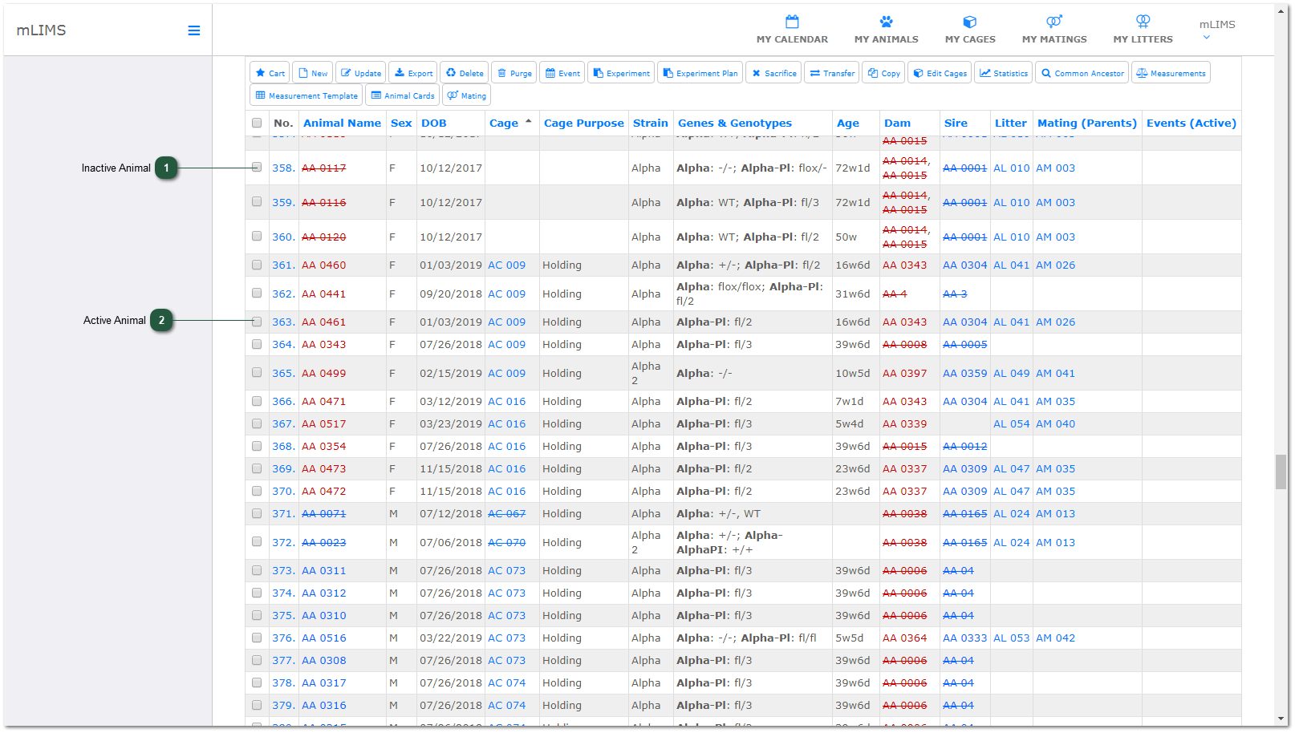Sort by Cage column header
The height and width of the screenshot is (733, 1295).
coord(503,123)
